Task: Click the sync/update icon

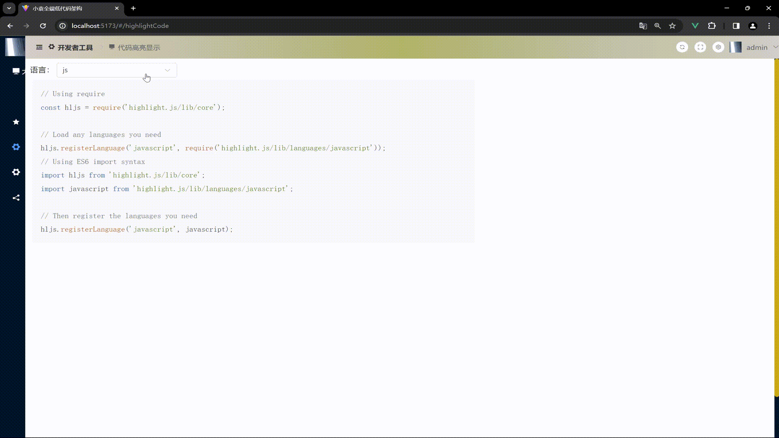Action: pyautogui.click(x=683, y=47)
